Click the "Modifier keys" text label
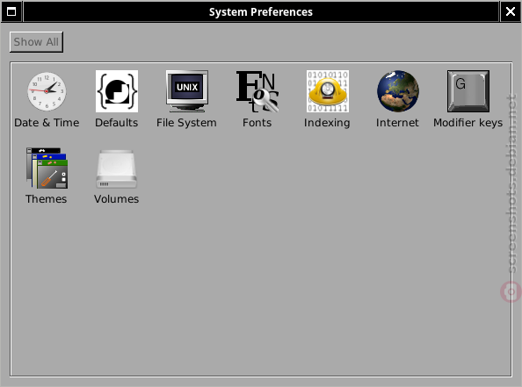The height and width of the screenshot is (387, 522). click(x=468, y=123)
